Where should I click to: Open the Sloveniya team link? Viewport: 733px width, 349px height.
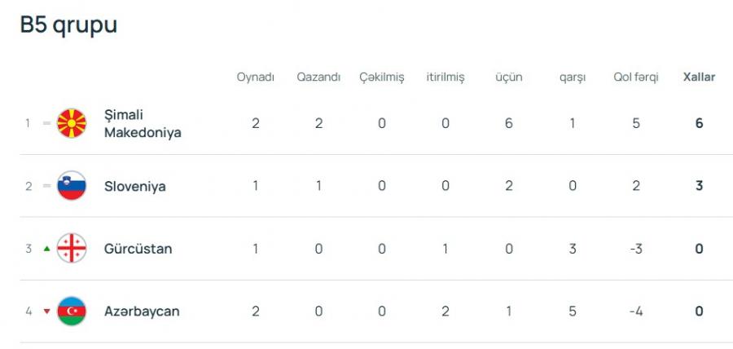(x=134, y=187)
